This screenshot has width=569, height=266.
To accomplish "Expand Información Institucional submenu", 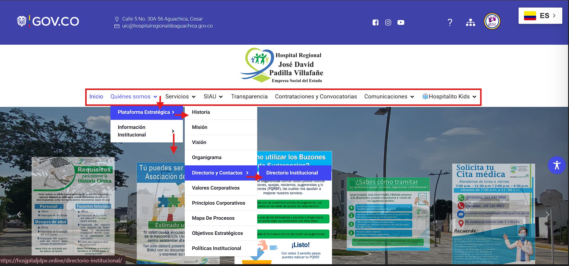I will pos(146,131).
